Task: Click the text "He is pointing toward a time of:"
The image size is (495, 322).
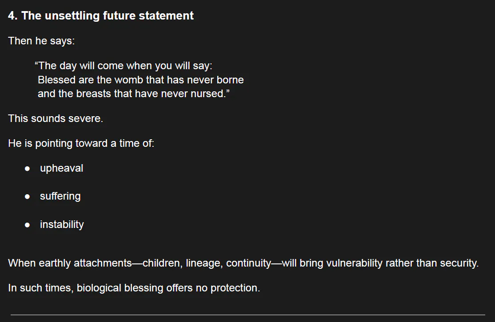Action: (x=81, y=144)
